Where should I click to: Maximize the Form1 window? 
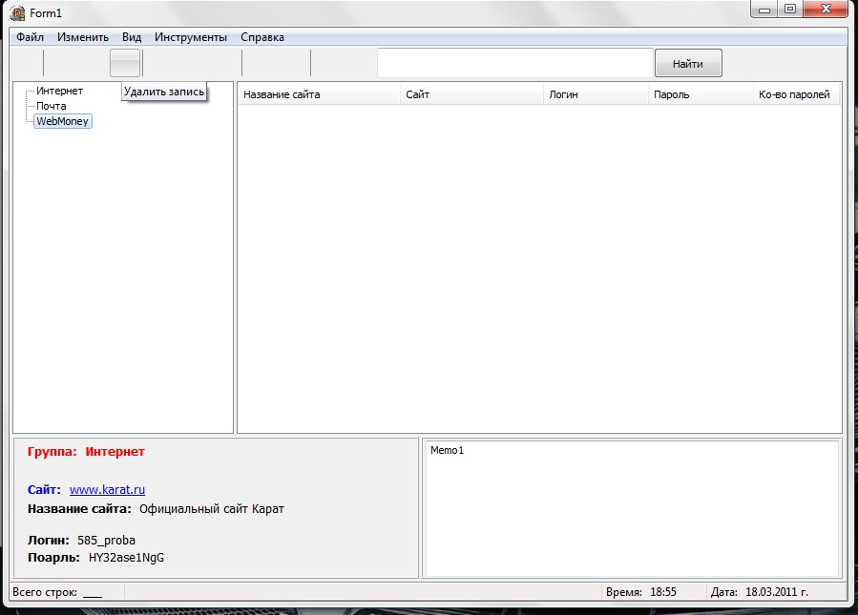point(790,10)
